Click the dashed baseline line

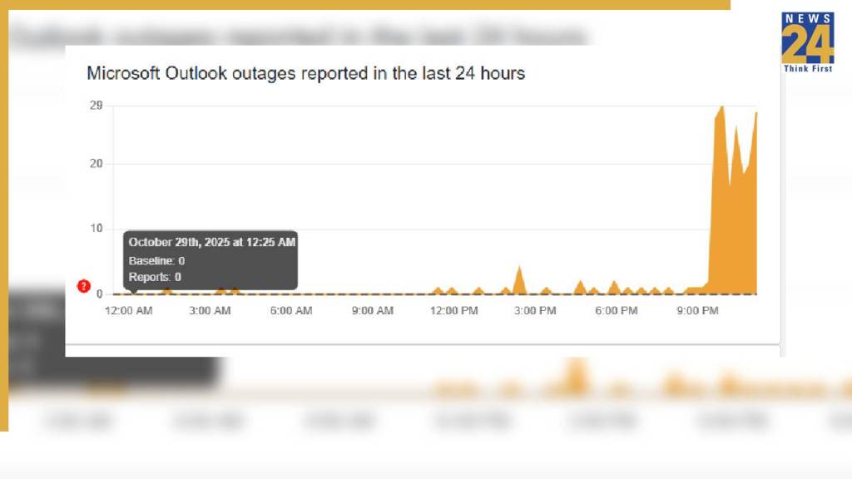[x=374, y=294]
